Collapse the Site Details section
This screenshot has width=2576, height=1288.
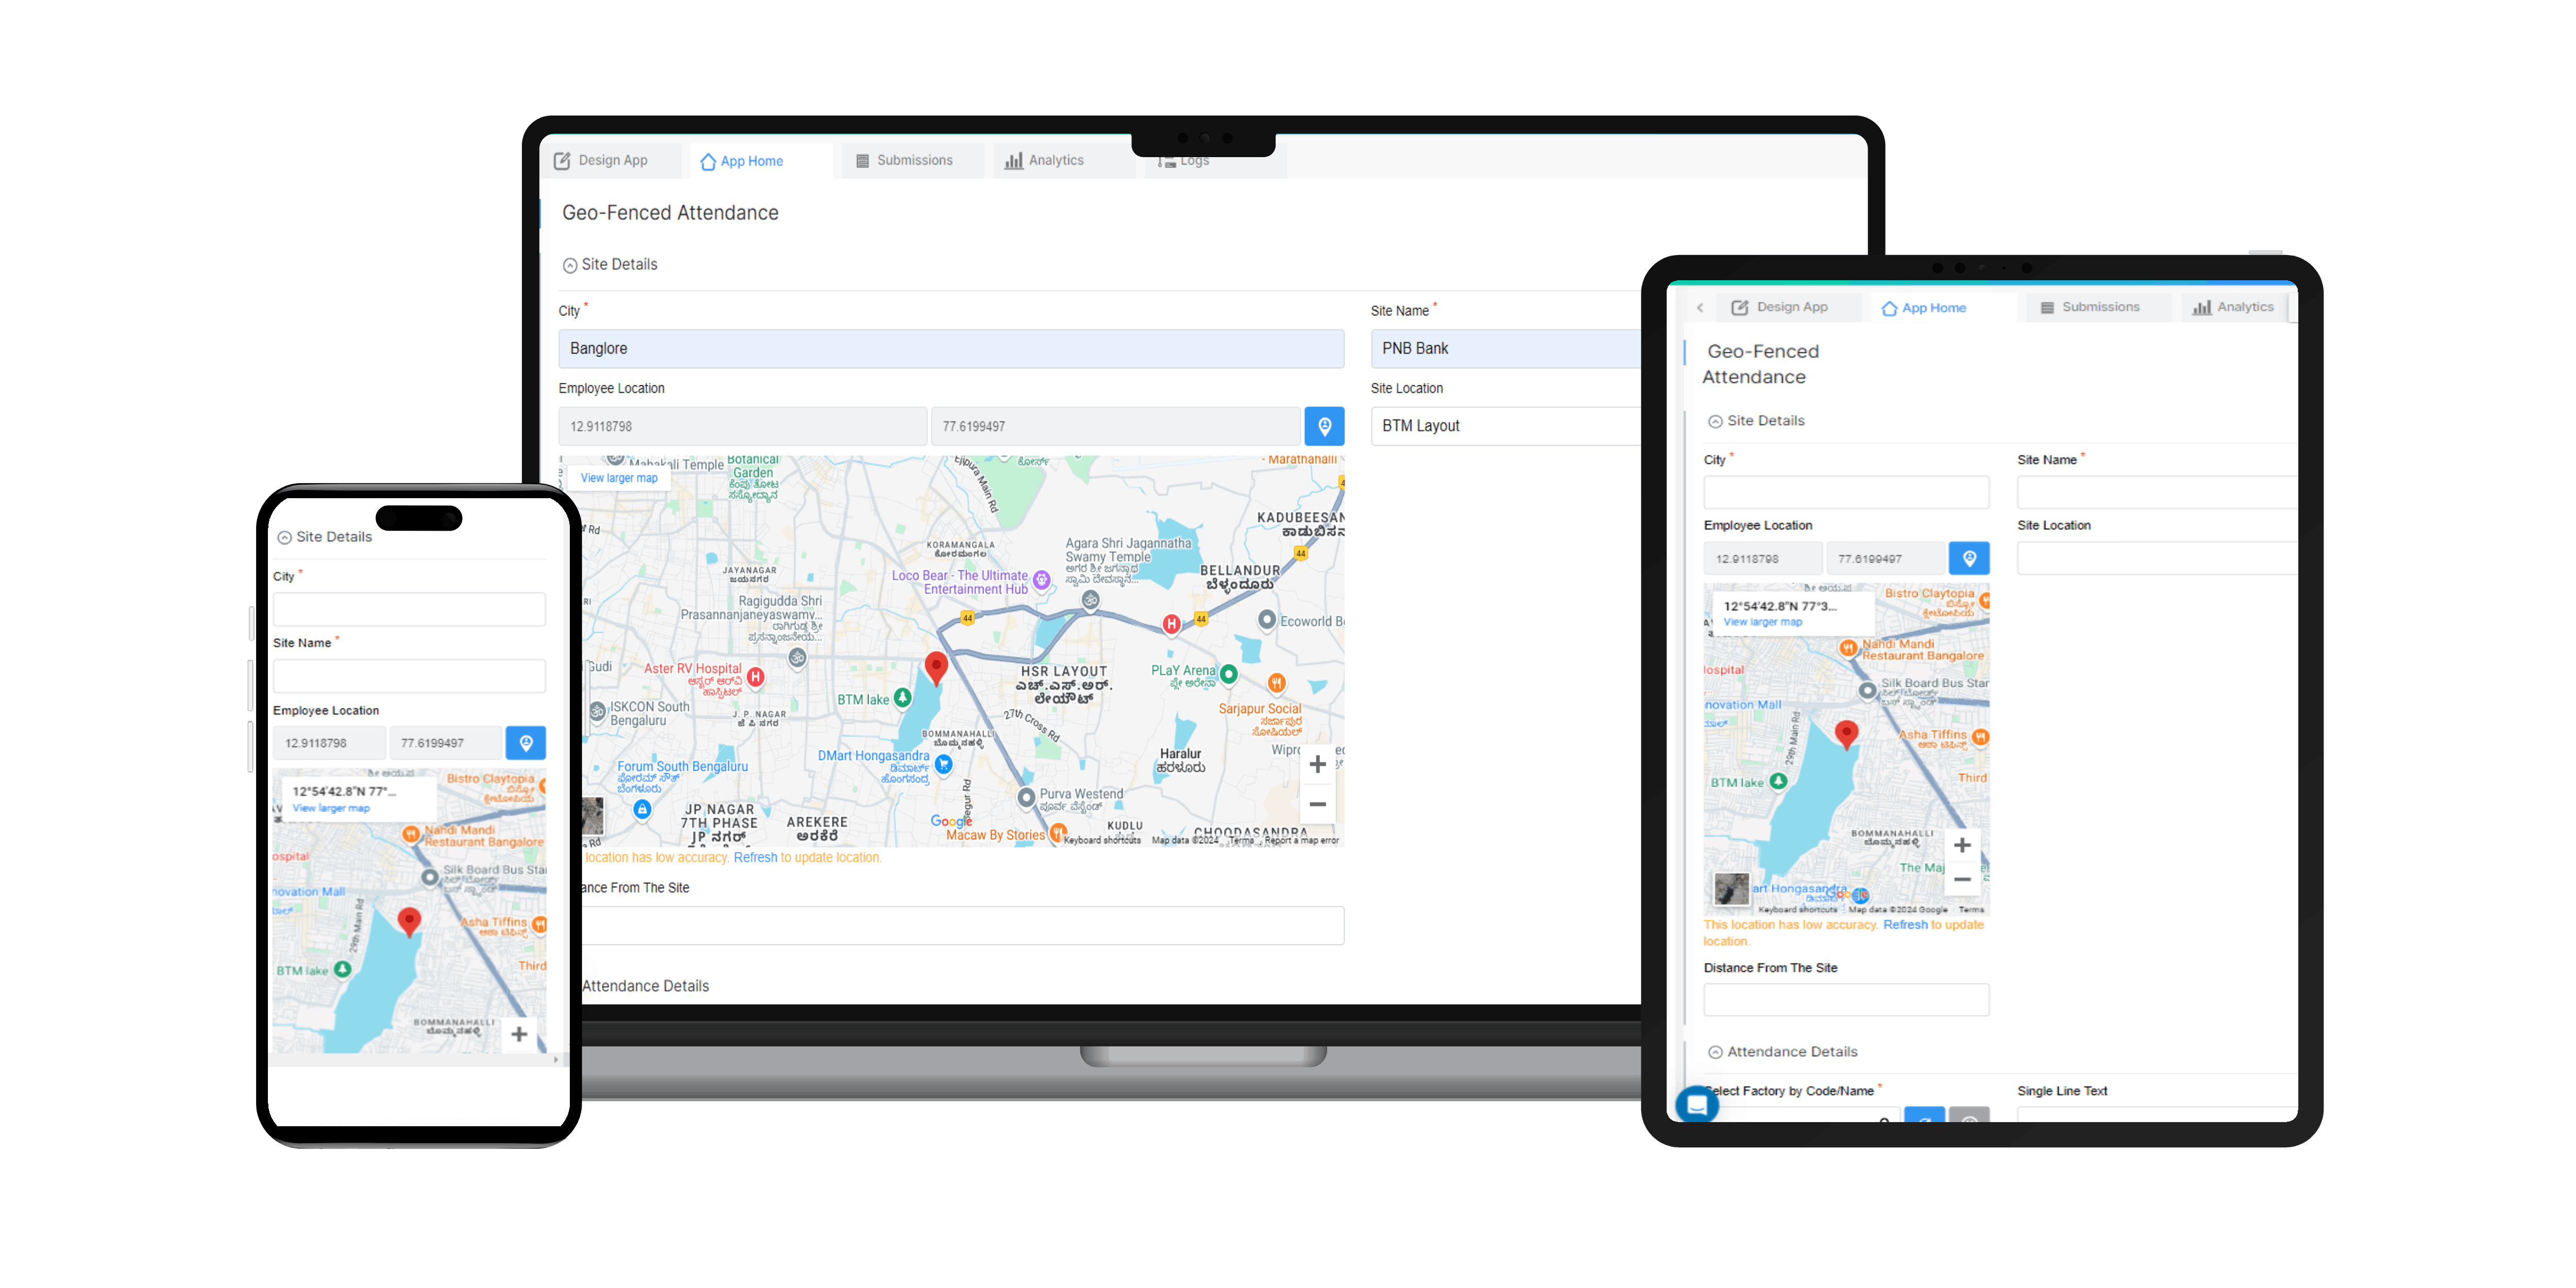tap(570, 264)
